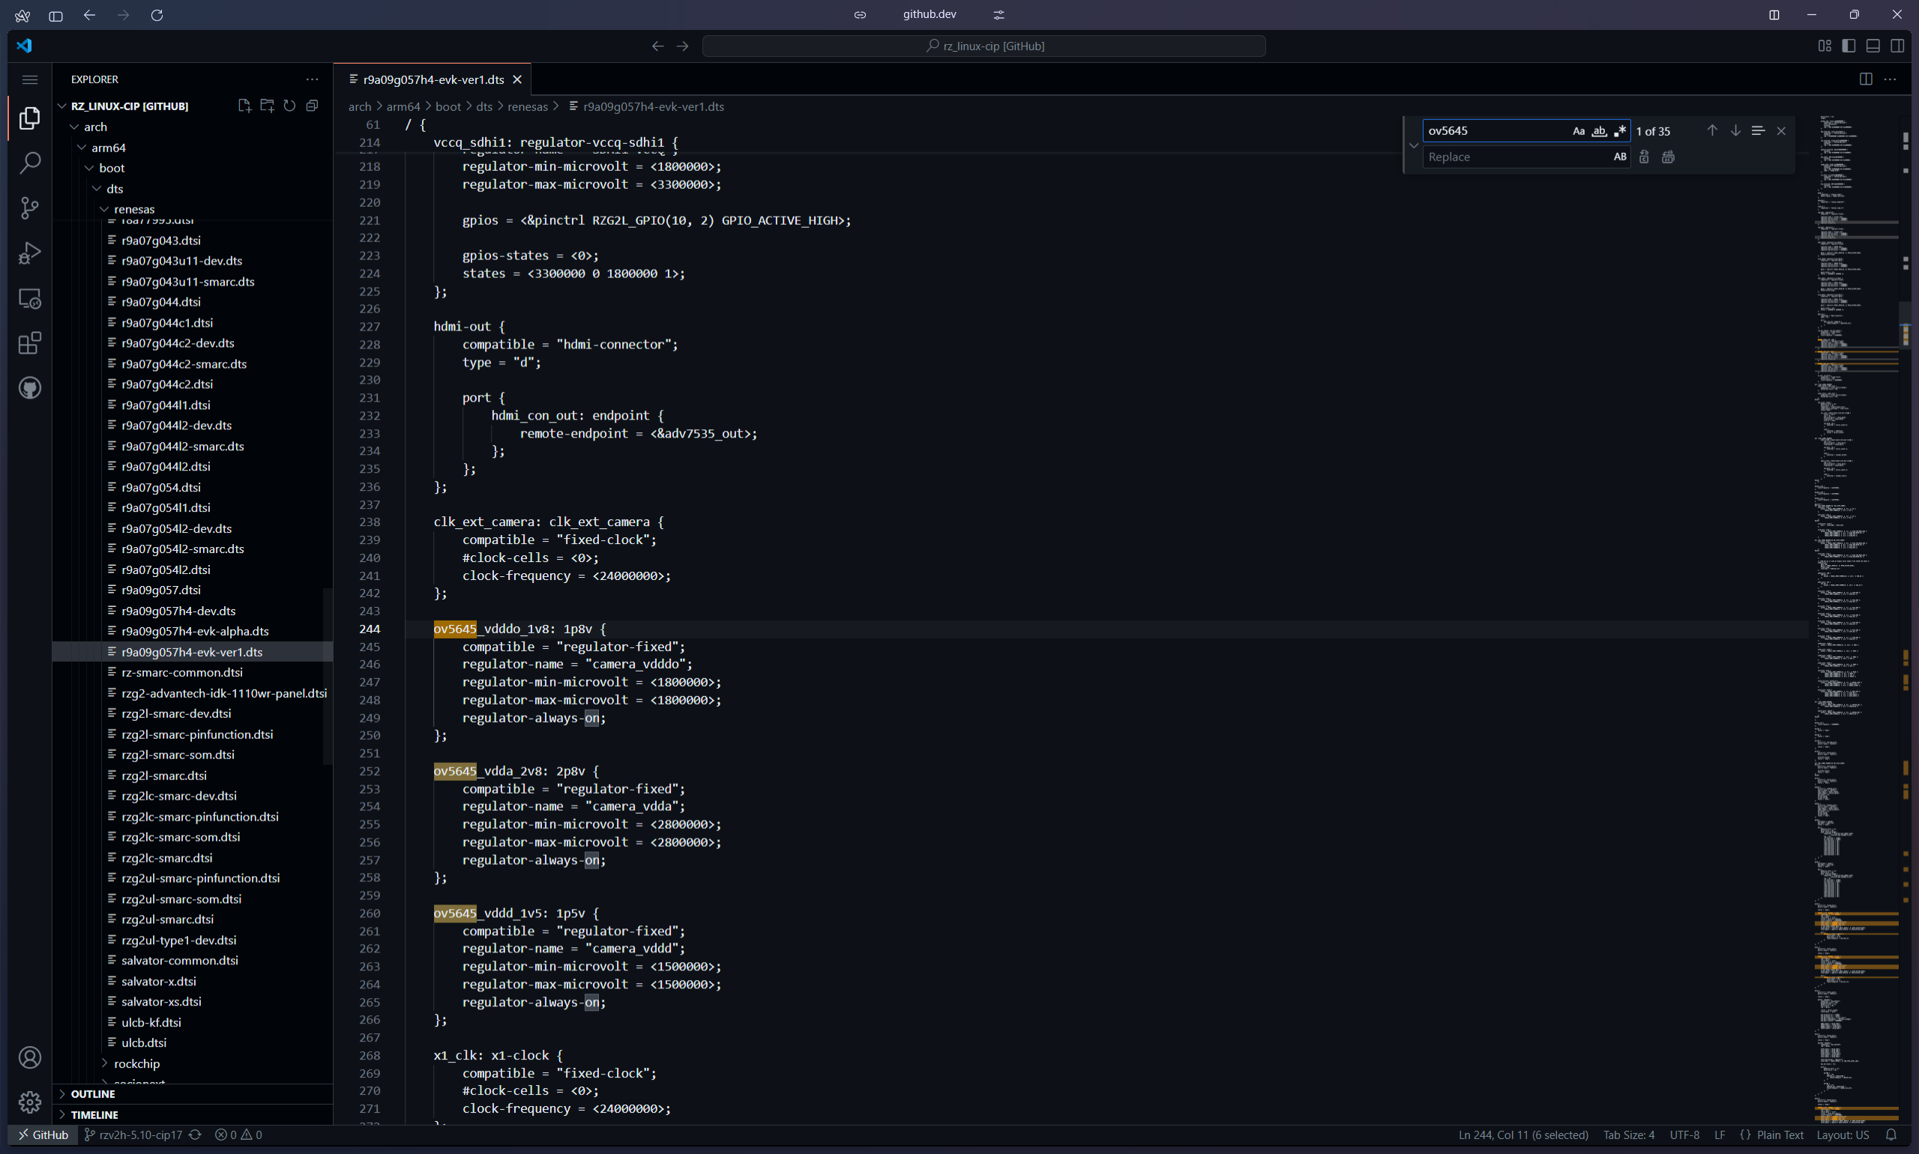
Task: Create a new file in Explorer
Action: pyautogui.click(x=244, y=106)
